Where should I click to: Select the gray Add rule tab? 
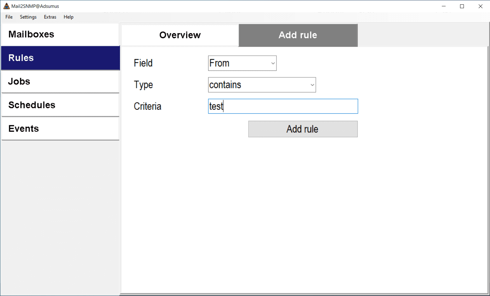click(298, 35)
